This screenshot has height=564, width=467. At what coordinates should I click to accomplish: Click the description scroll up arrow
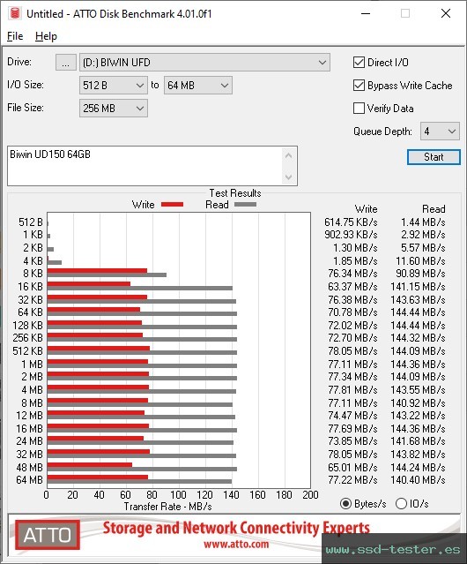point(289,155)
